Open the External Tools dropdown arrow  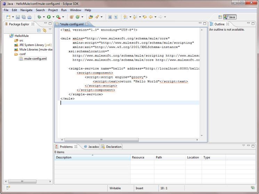[63, 17]
